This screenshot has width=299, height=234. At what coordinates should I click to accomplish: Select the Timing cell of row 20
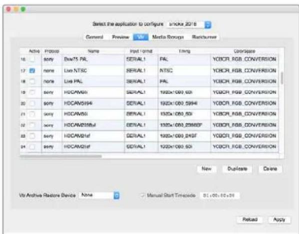coord(184,103)
